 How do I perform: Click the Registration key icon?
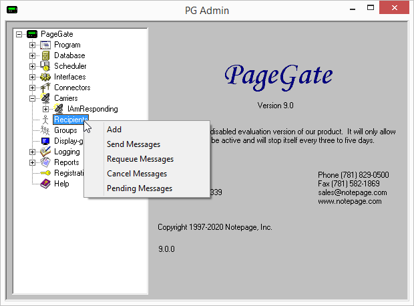tap(45, 173)
